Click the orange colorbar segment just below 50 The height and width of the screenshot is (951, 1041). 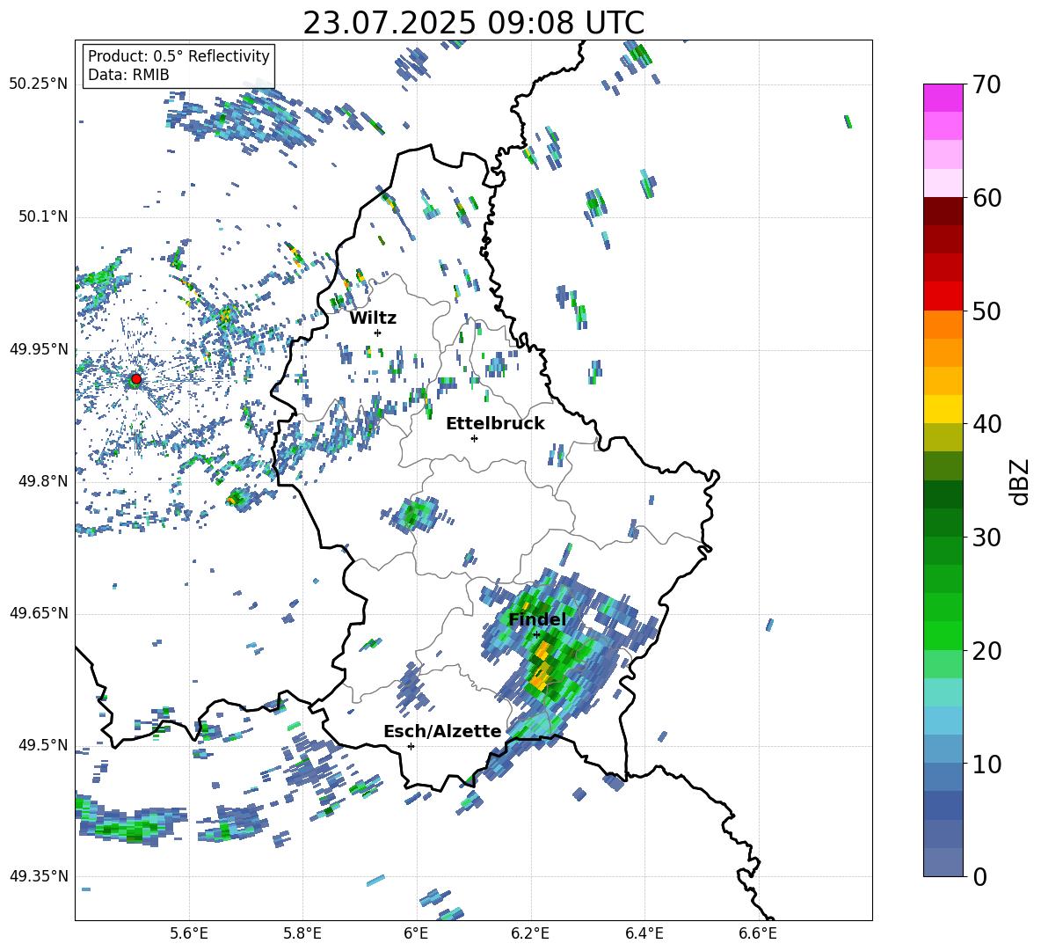click(x=943, y=324)
